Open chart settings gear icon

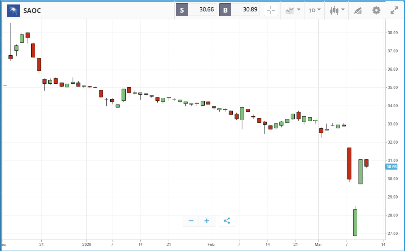tap(376, 10)
